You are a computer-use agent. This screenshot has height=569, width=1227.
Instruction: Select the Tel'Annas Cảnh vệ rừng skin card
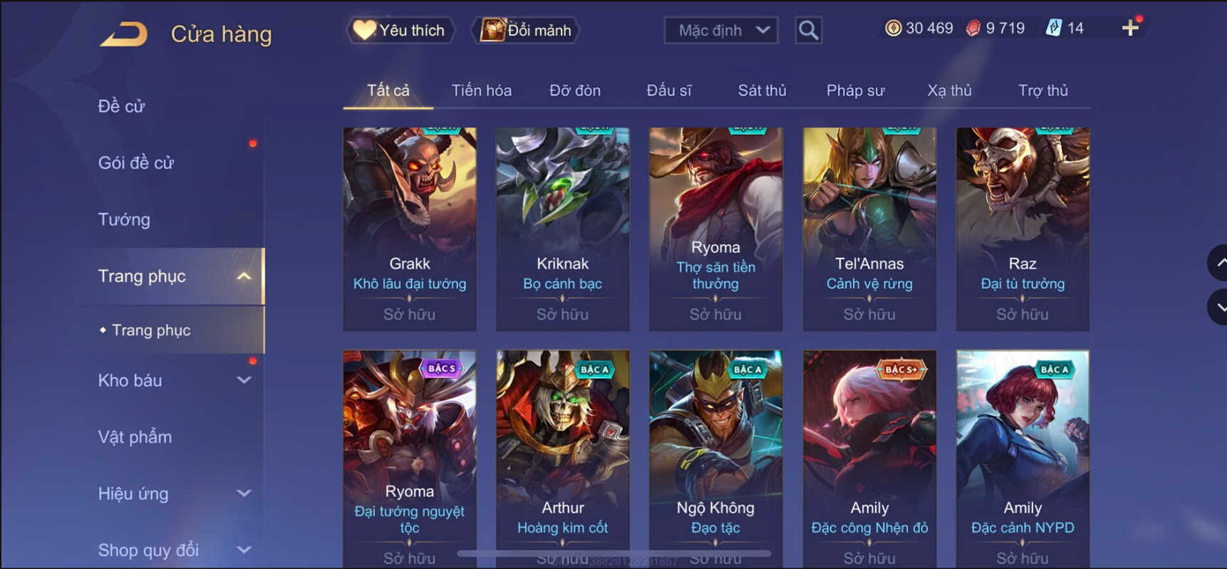pos(869,229)
